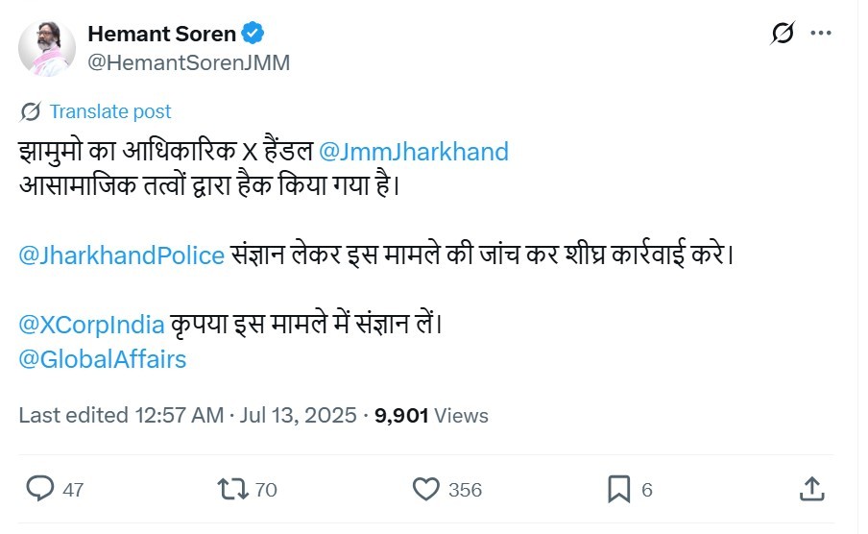Click the reply speech bubble icon
This screenshot has height=534, width=868.
pos(40,490)
